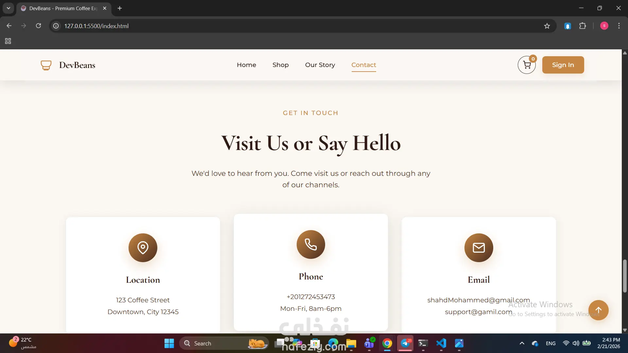Expand the tab search dropdown arrow
Image resolution: width=628 pixels, height=353 pixels.
coord(9,8)
